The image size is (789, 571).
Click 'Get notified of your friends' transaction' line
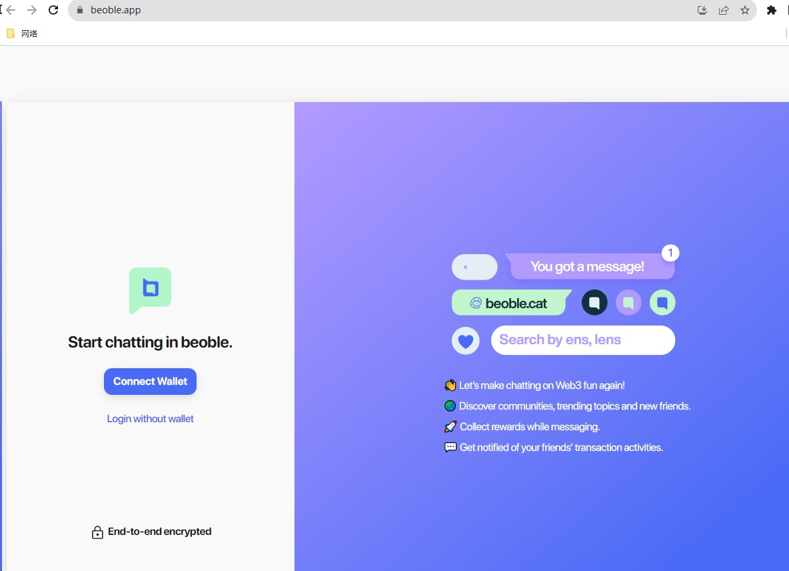pyautogui.click(x=561, y=447)
